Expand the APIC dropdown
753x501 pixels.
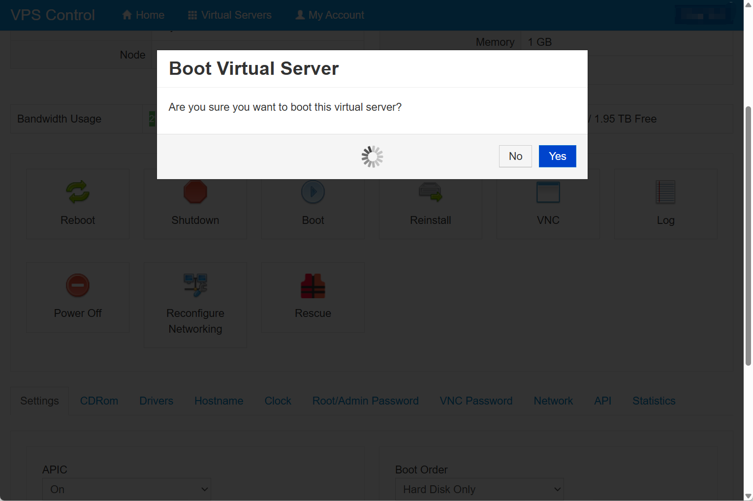click(126, 489)
